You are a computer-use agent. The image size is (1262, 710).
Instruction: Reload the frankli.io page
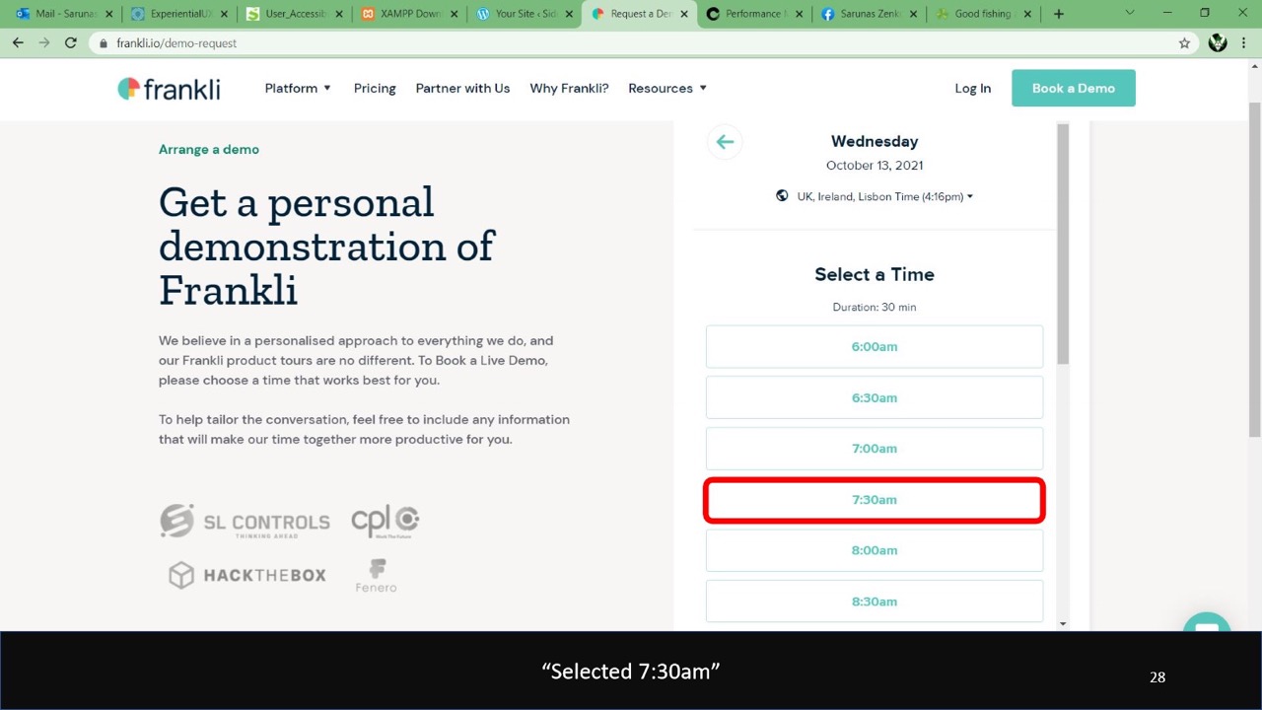click(x=70, y=43)
